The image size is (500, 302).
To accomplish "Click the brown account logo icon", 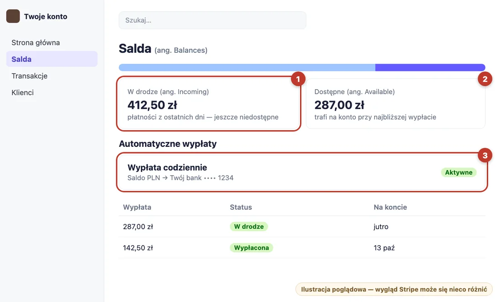I will 13,16.
